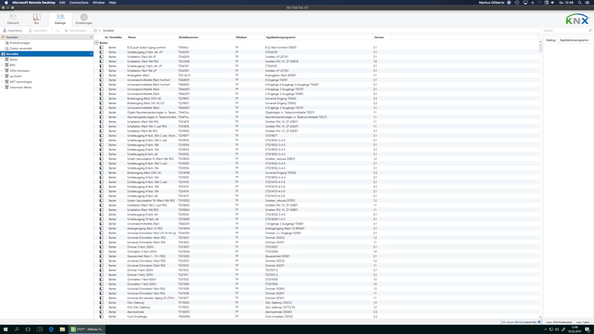The width and height of the screenshot is (594, 334).
Task: Select Viessmann Werke in manufacturer tree
Action: pos(20,88)
